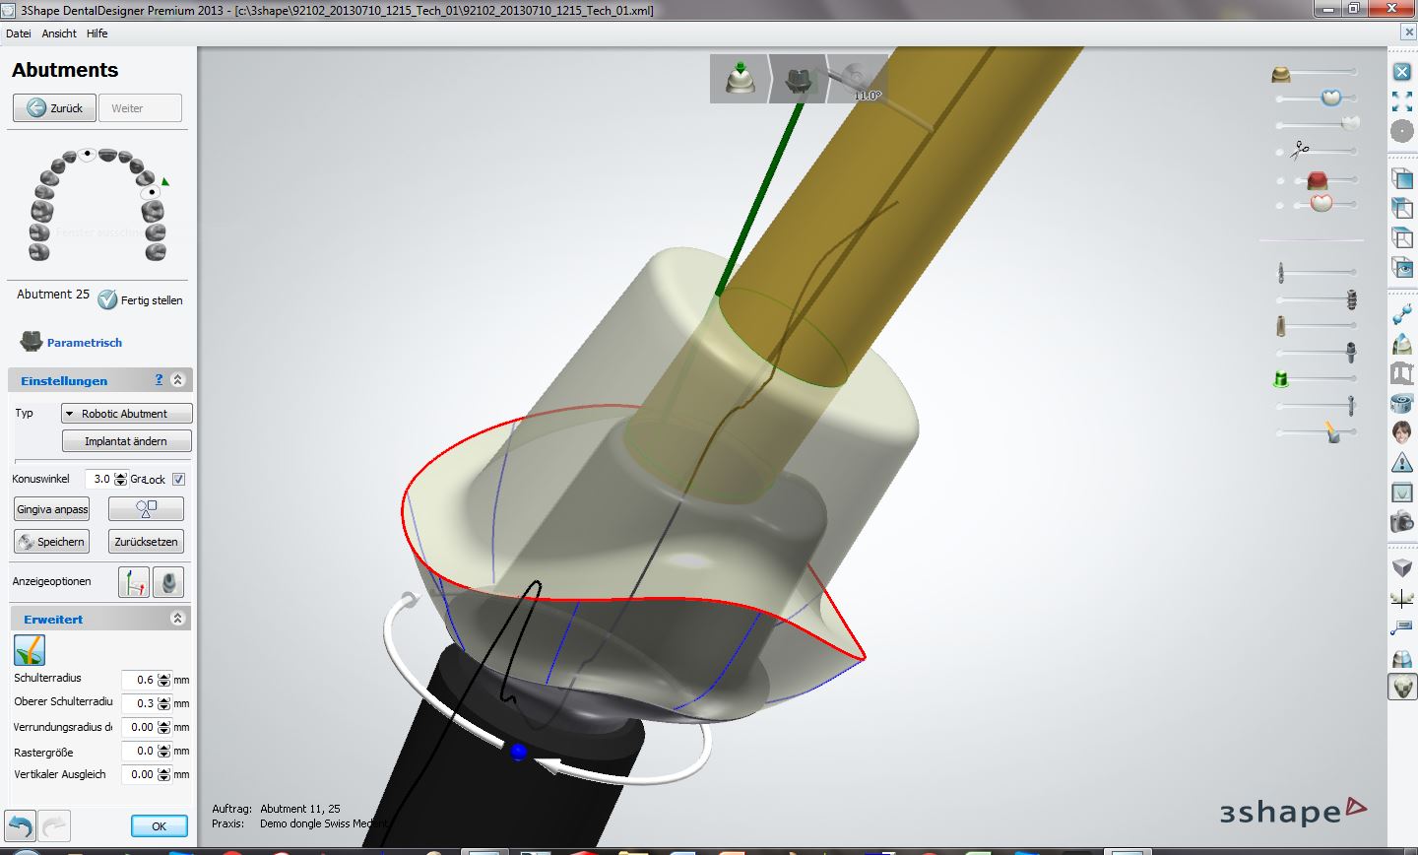The height and width of the screenshot is (855, 1418).
Task: Collapse the Erweitert section
Action: (178, 619)
